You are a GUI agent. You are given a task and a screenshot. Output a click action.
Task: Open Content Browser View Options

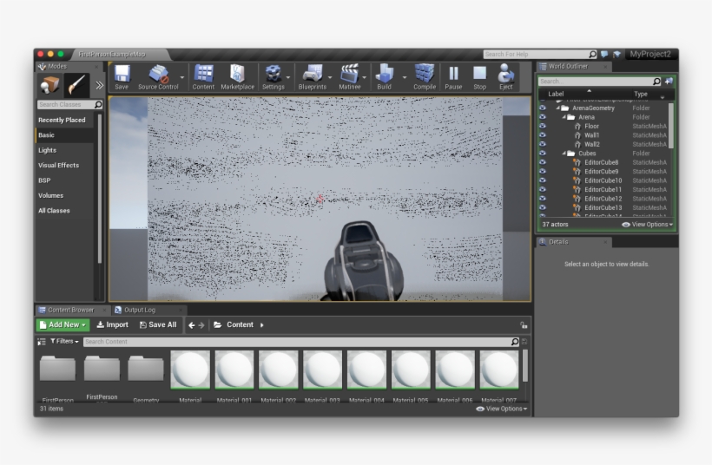click(x=501, y=409)
